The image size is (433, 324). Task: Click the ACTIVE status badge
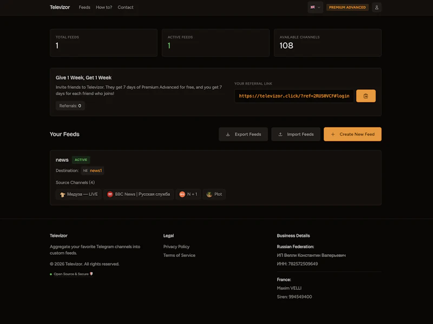click(81, 160)
